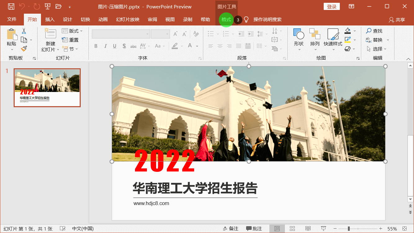Toggle Underline formatting
The width and height of the screenshot is (414, 233).
(x=115, y=46)
